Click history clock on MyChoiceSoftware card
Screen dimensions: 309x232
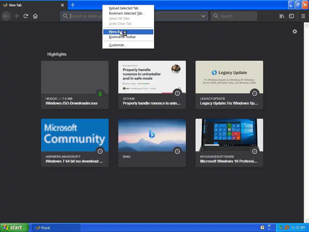click(255, 151)
